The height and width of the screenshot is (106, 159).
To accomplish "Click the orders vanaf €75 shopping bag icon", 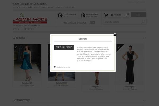I will pyautogui.click(x=83, y=15).
